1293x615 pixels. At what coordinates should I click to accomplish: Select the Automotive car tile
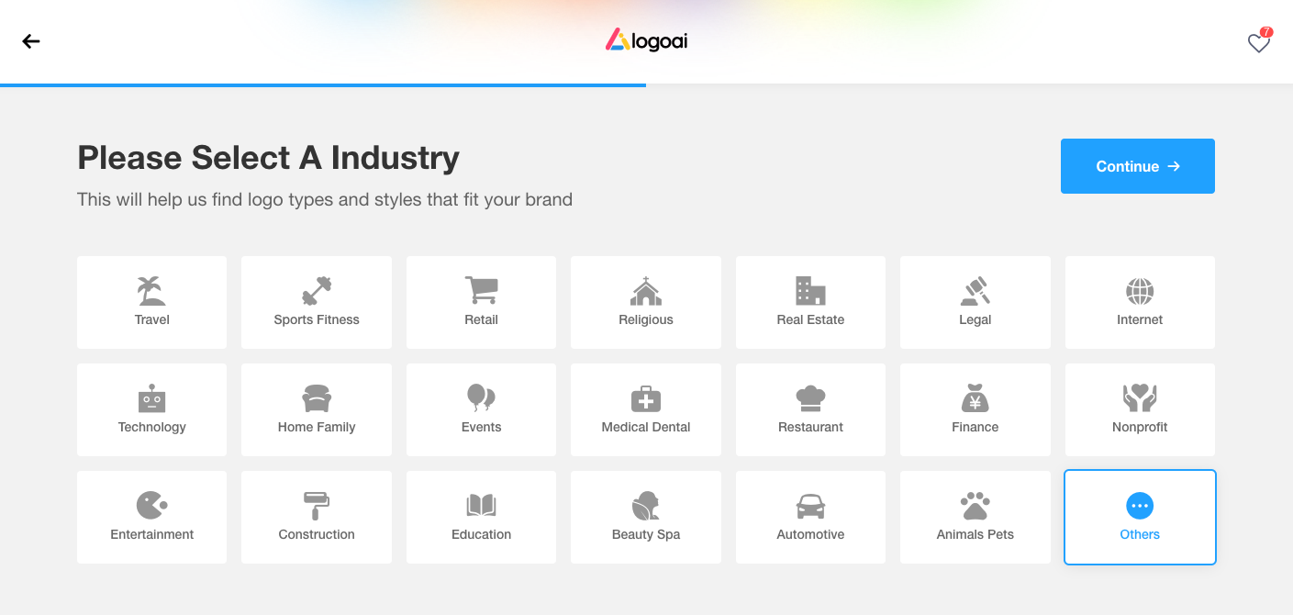coord(810,517)
